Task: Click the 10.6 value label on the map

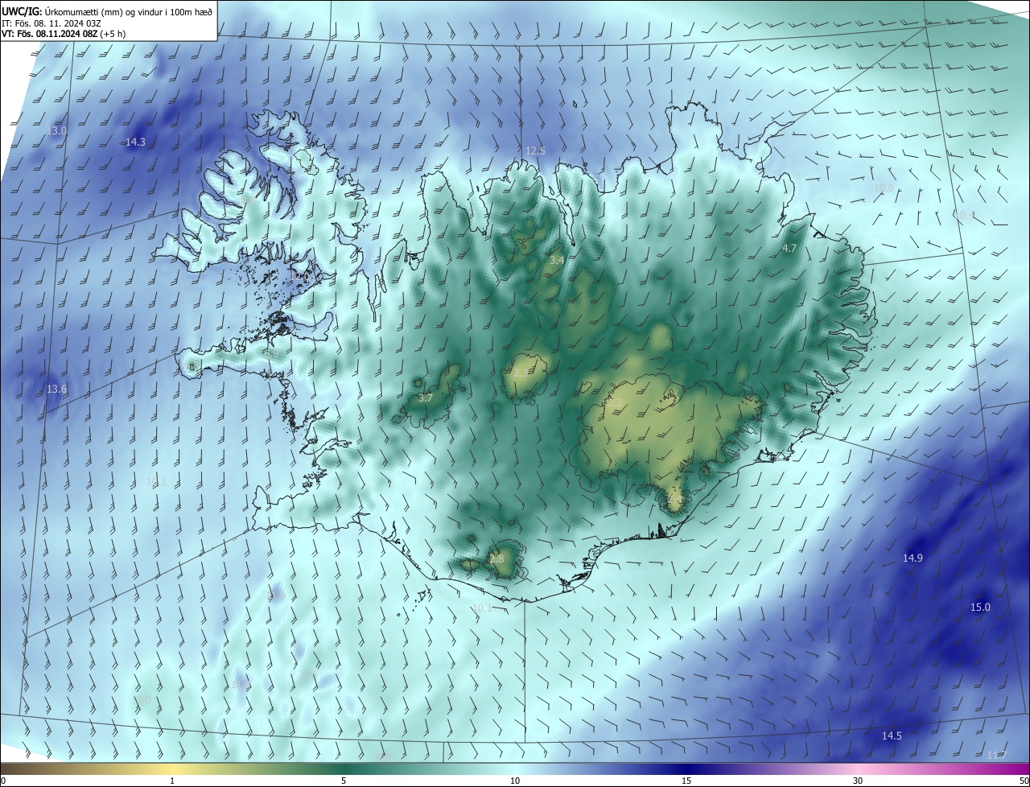Action: [884, 187]
